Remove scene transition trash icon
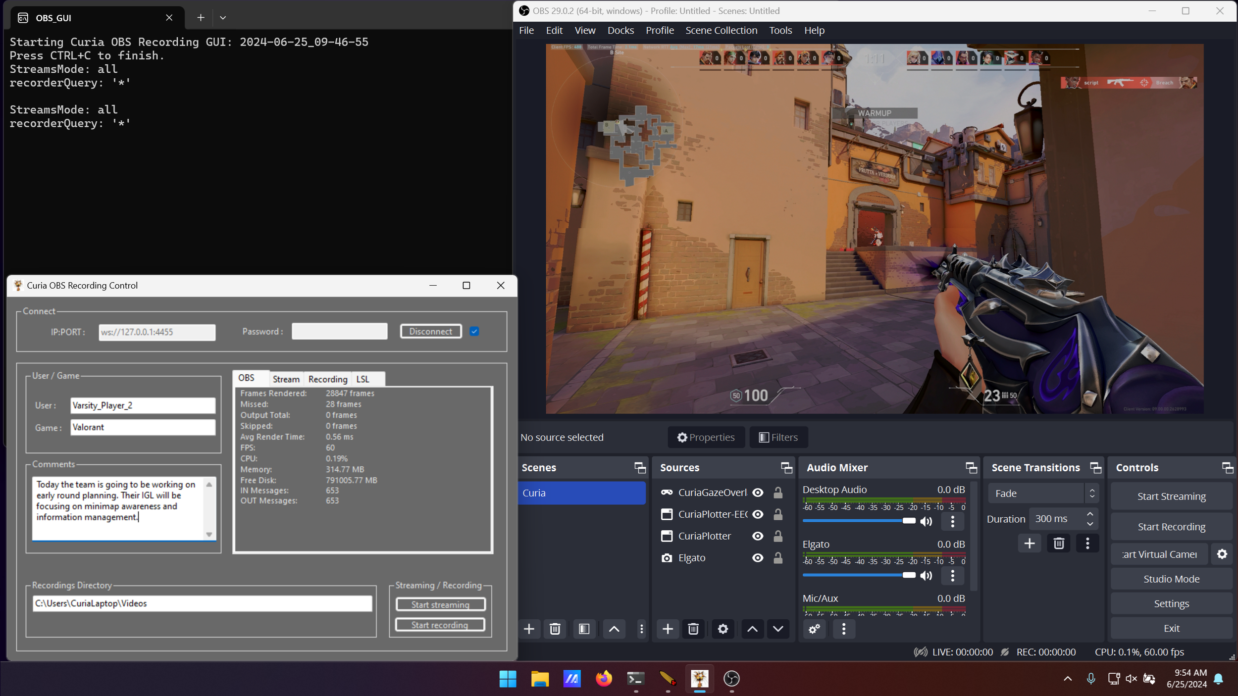1238x696 pixels. [x=1059, y=544]
